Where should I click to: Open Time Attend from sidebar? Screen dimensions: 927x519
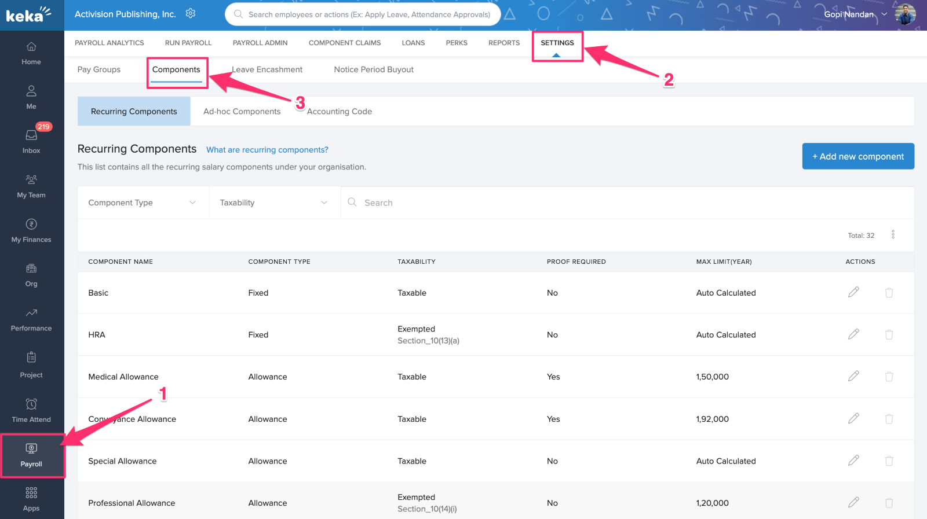pos(31,410)
